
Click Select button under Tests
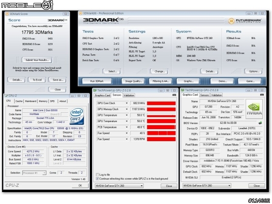(x=112, y=71)
